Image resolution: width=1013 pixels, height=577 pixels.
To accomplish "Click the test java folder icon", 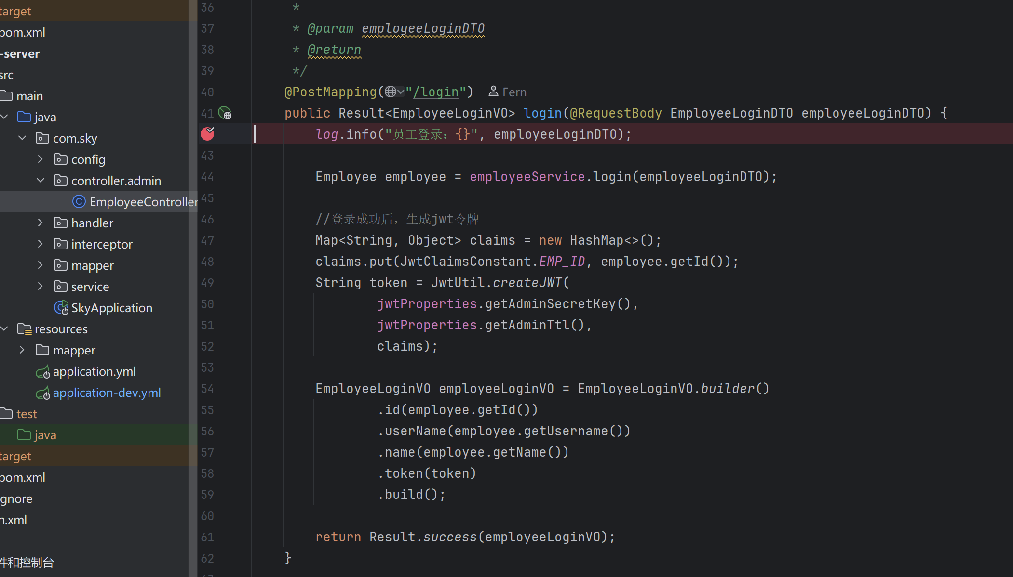I will (24, 435).
